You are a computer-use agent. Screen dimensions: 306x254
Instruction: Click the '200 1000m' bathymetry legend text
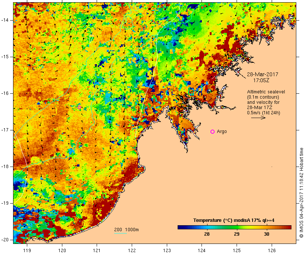click(127, 230)
